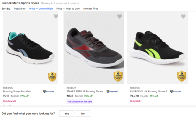Open SMART TREK M Running Shoes link
The width and height of the screenshot is (196, 119).
[x=86, y=91]
